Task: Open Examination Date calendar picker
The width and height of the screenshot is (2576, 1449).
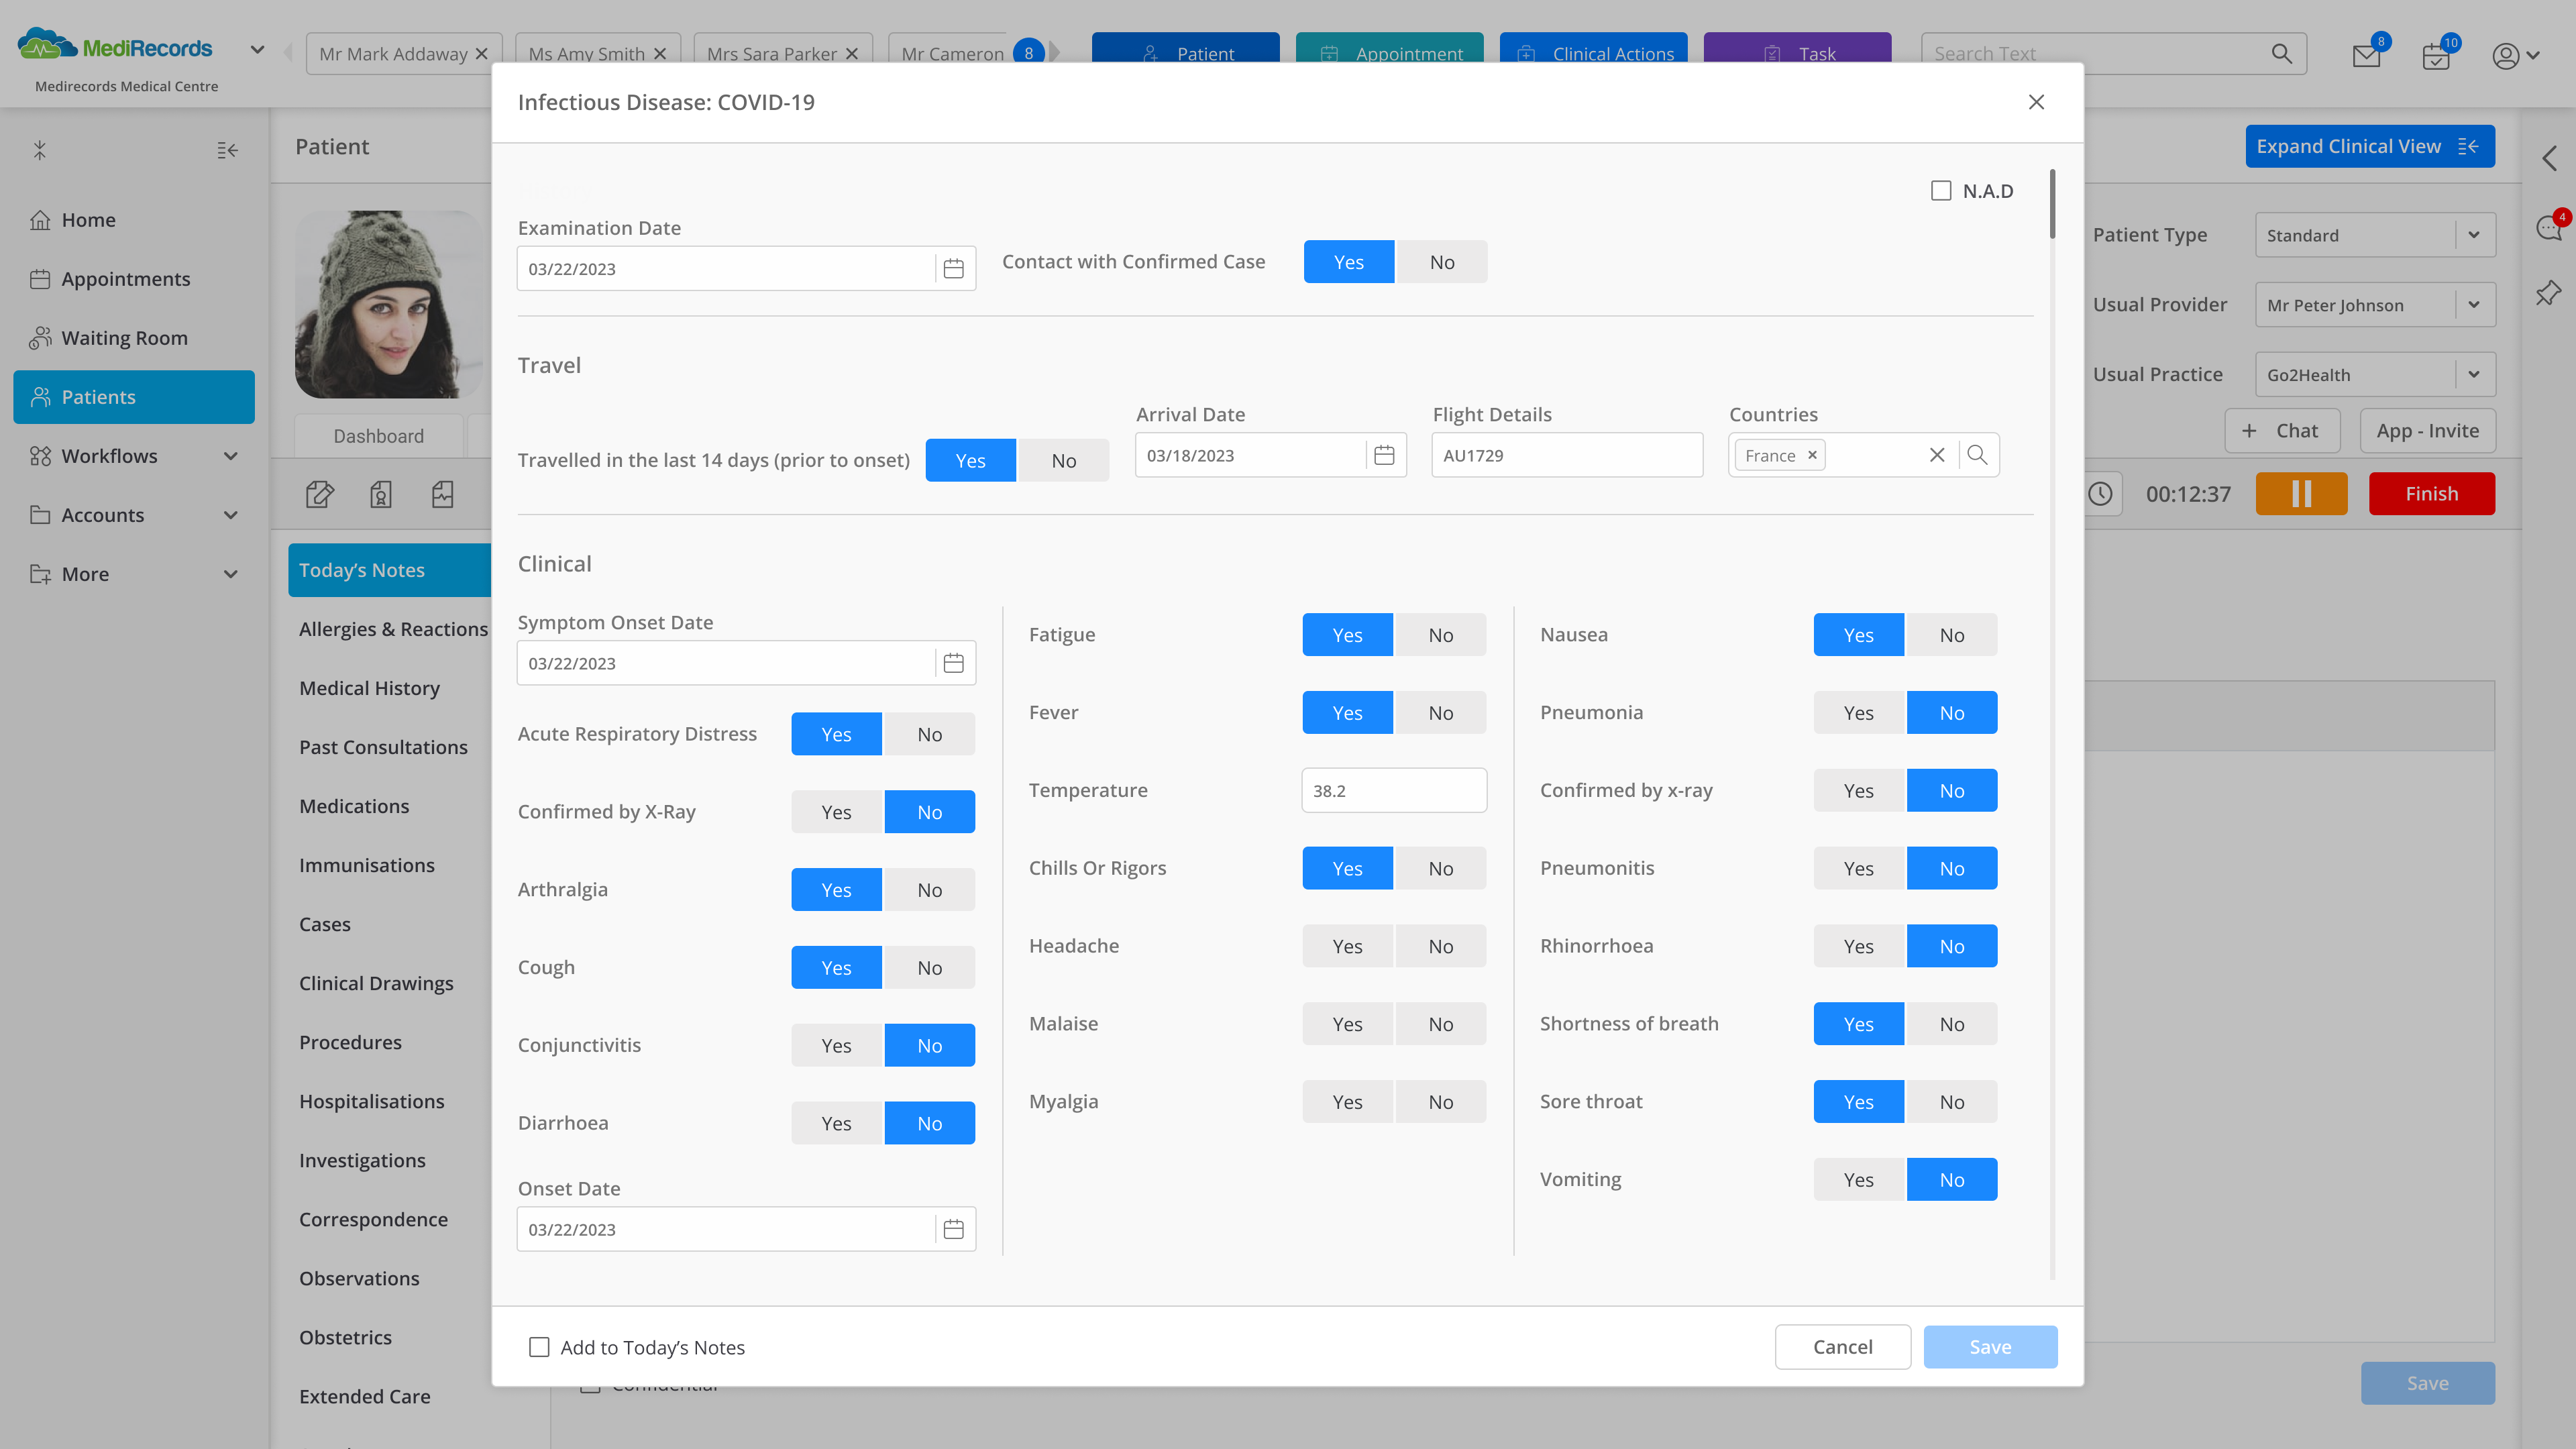Action: click(x=953, y=269)
